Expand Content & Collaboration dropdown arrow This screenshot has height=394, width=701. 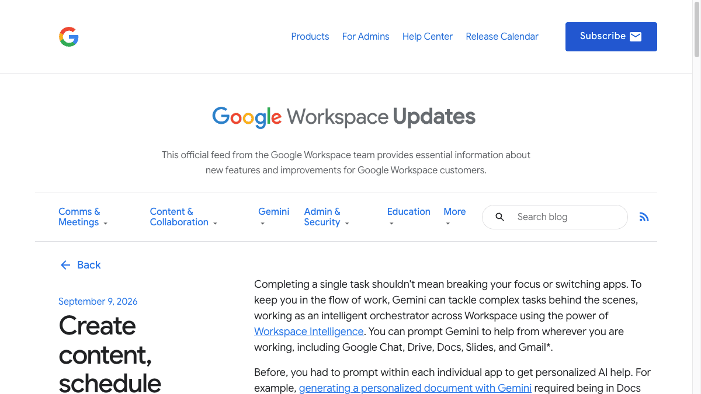pos(215,224)
